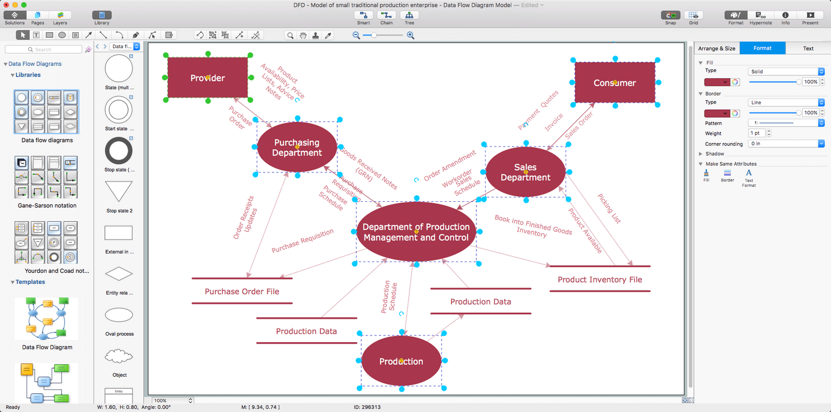Open Data flow diagrams library thumbnail
Viewport: 831px width, 412px height.
tap(47, 111)
